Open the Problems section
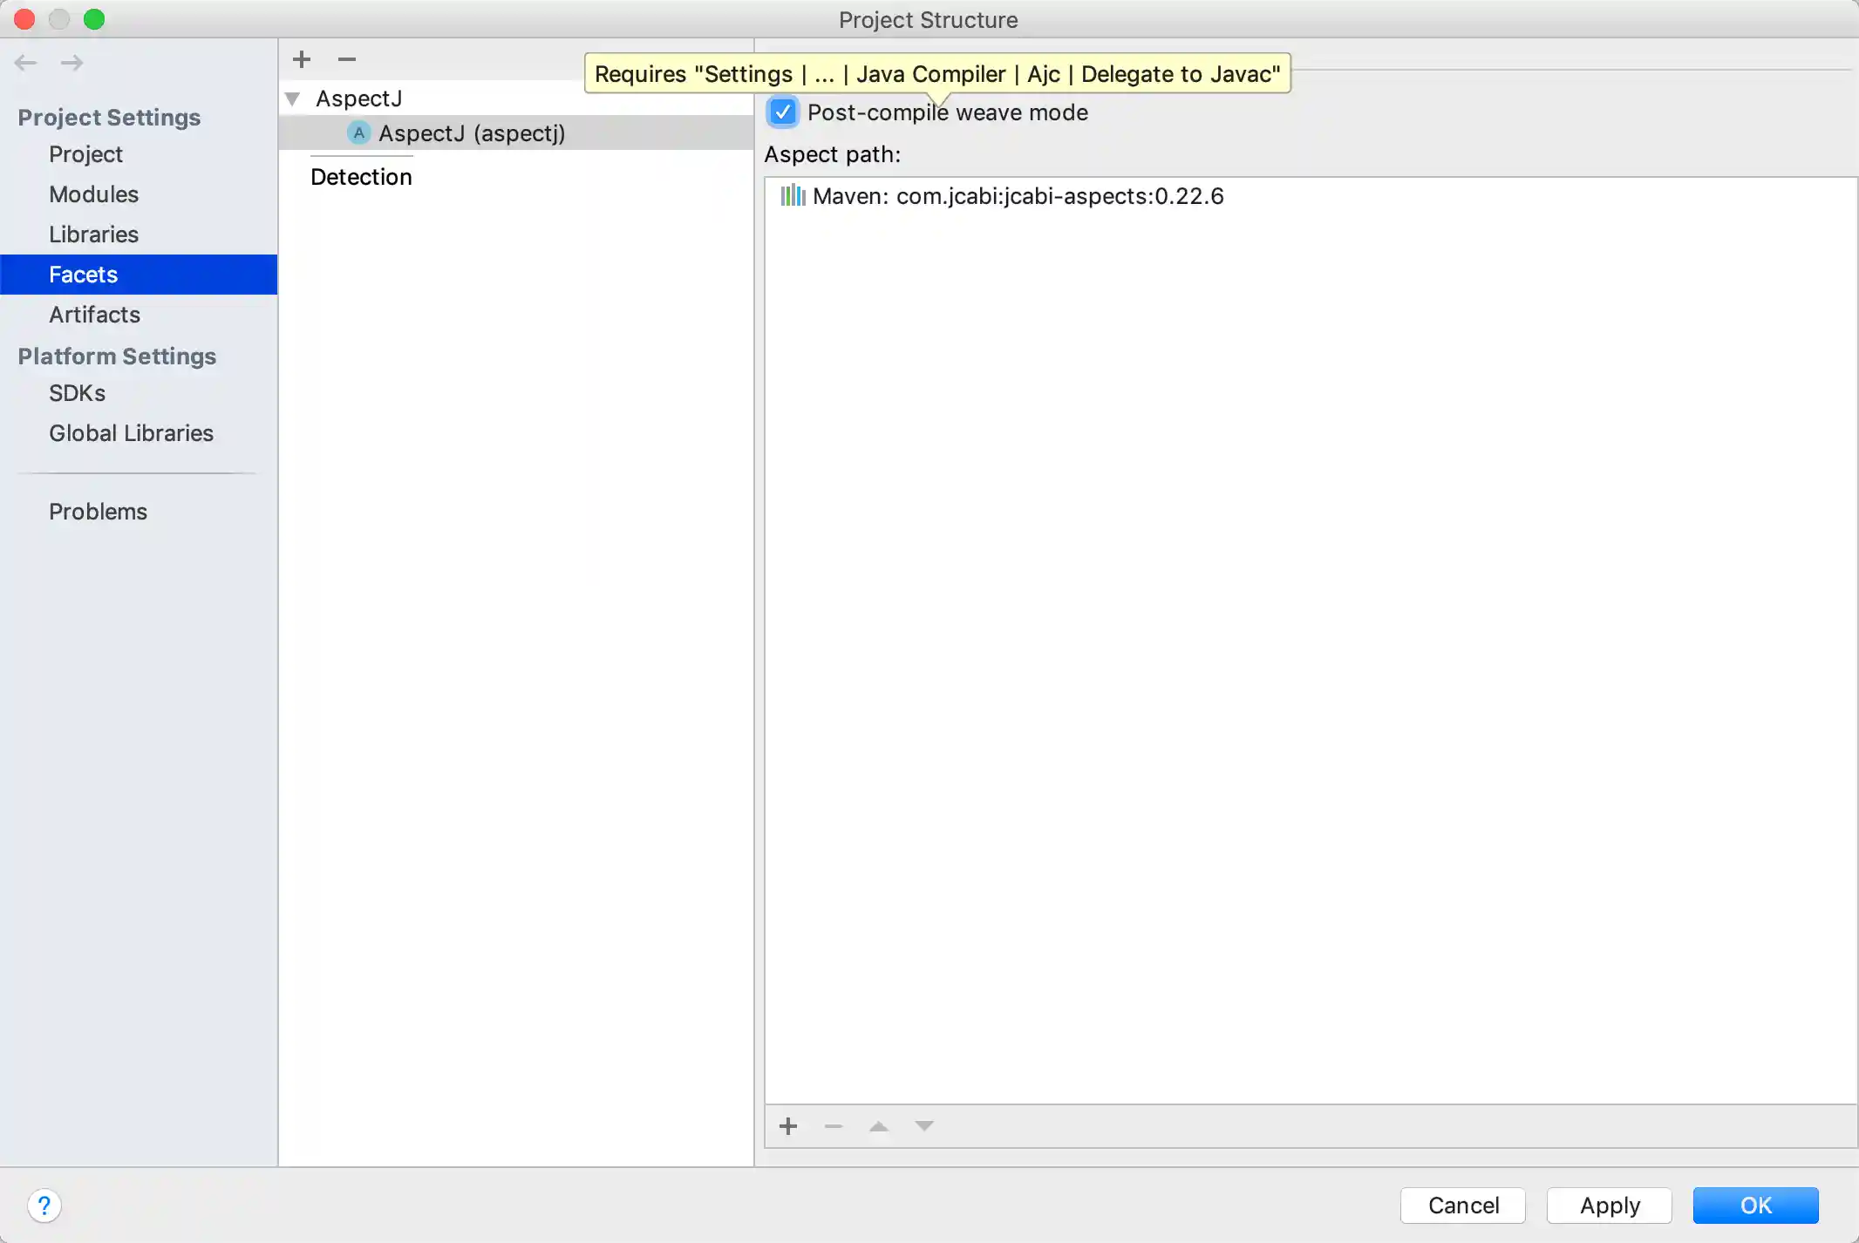 [99, 511]
